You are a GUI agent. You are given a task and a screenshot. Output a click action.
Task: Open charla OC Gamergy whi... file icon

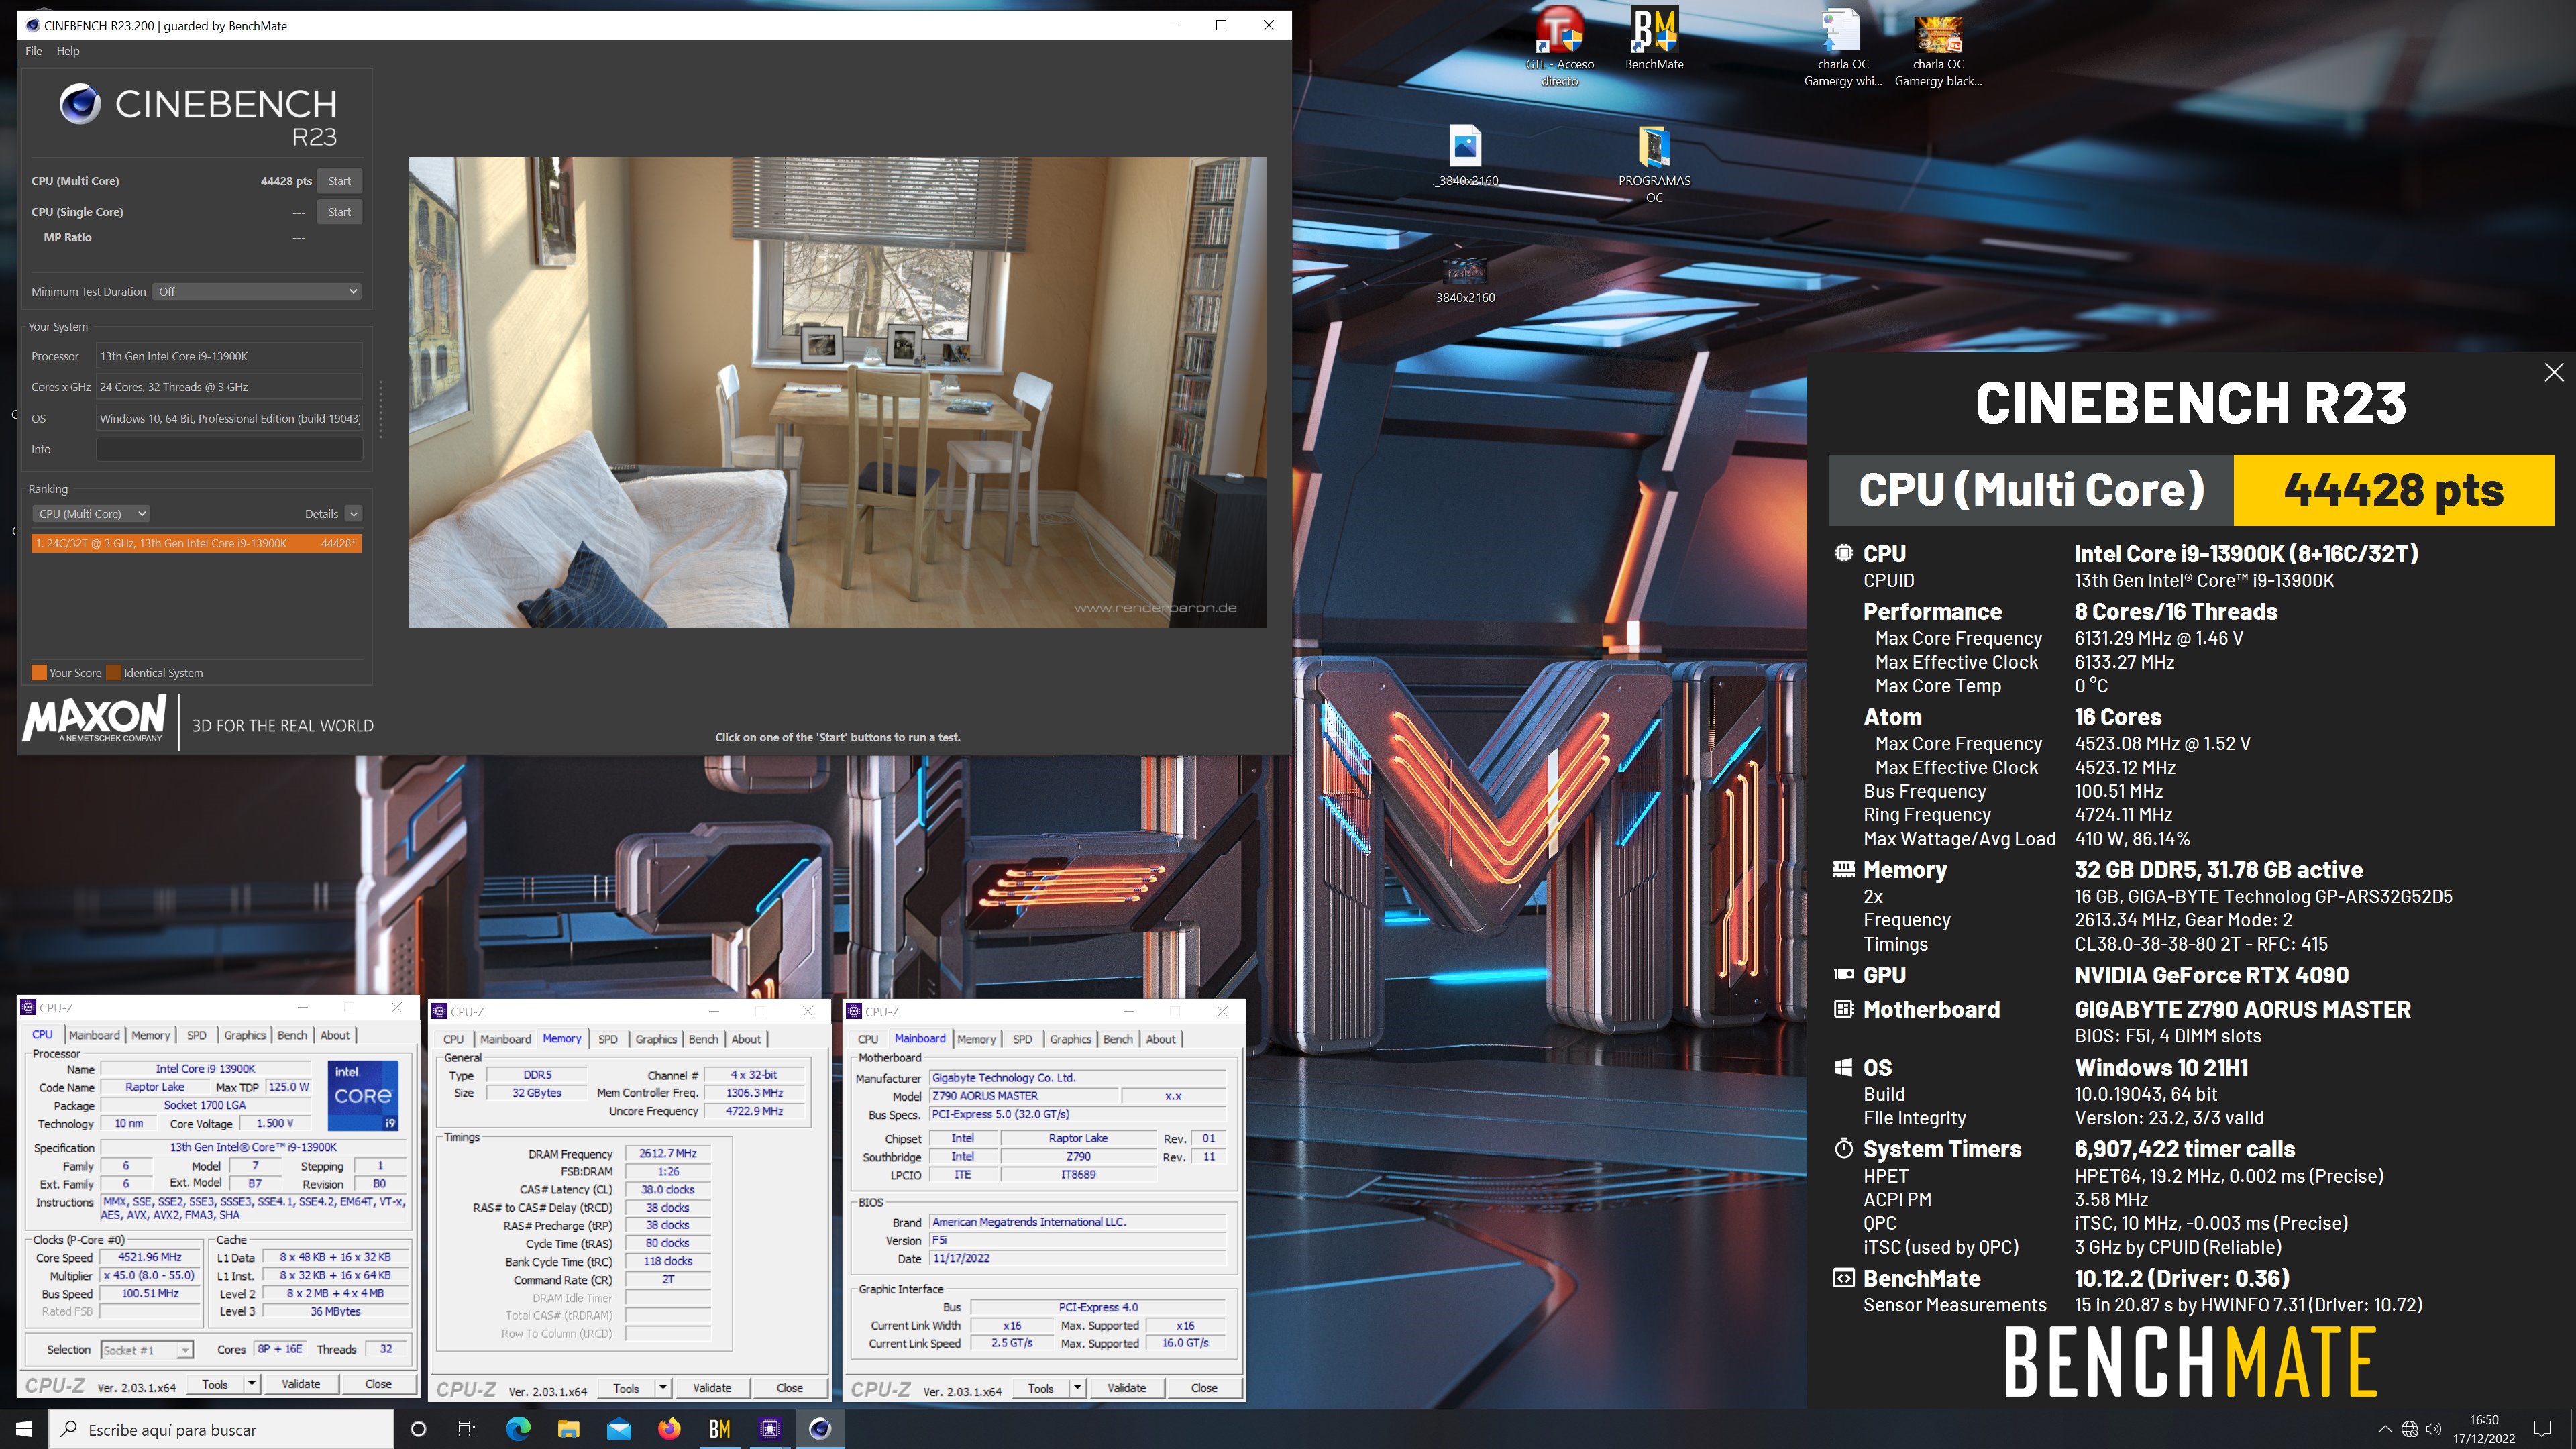(x=1842, y=46)
